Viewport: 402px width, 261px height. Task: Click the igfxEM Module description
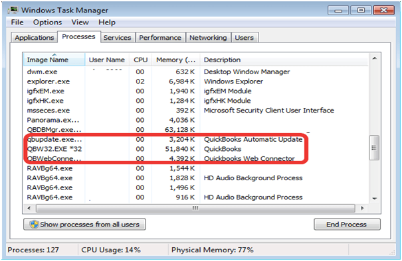tap(227, 91)
